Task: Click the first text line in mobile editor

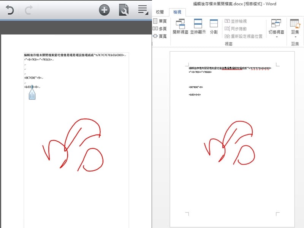Action: tap(74, 55)
